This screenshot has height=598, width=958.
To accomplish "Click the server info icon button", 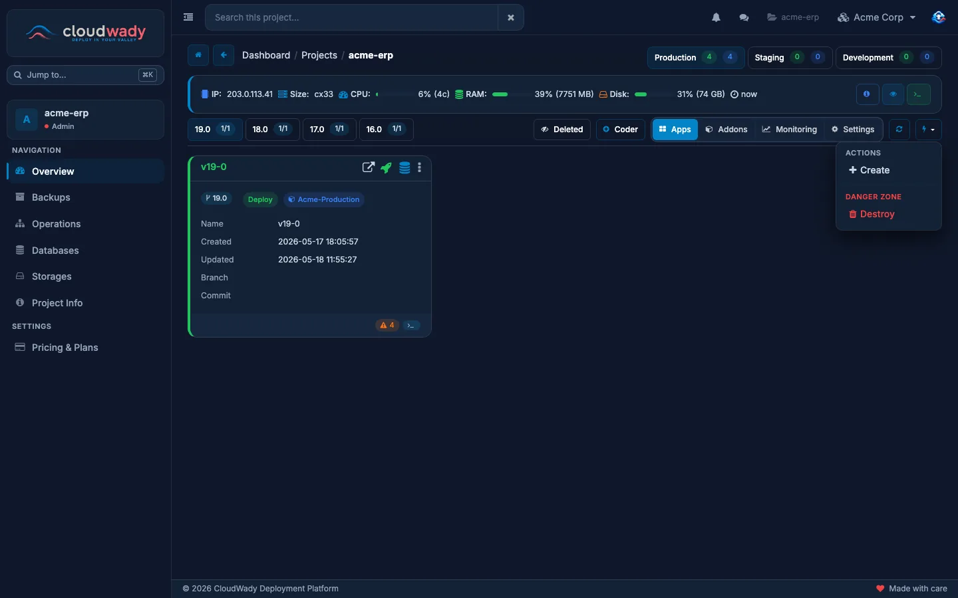I will click(x=866, y=94).
